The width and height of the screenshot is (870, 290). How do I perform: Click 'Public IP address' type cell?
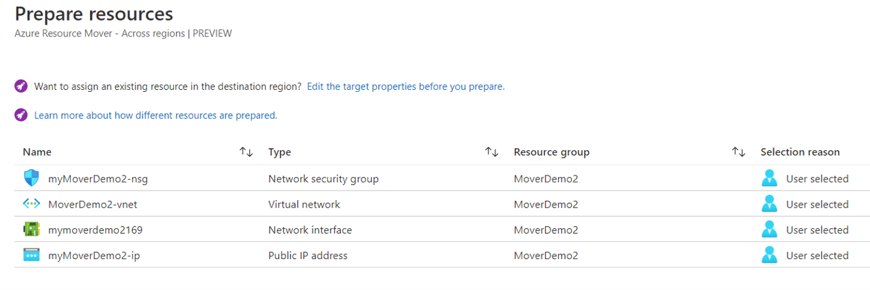pos(308,255)
